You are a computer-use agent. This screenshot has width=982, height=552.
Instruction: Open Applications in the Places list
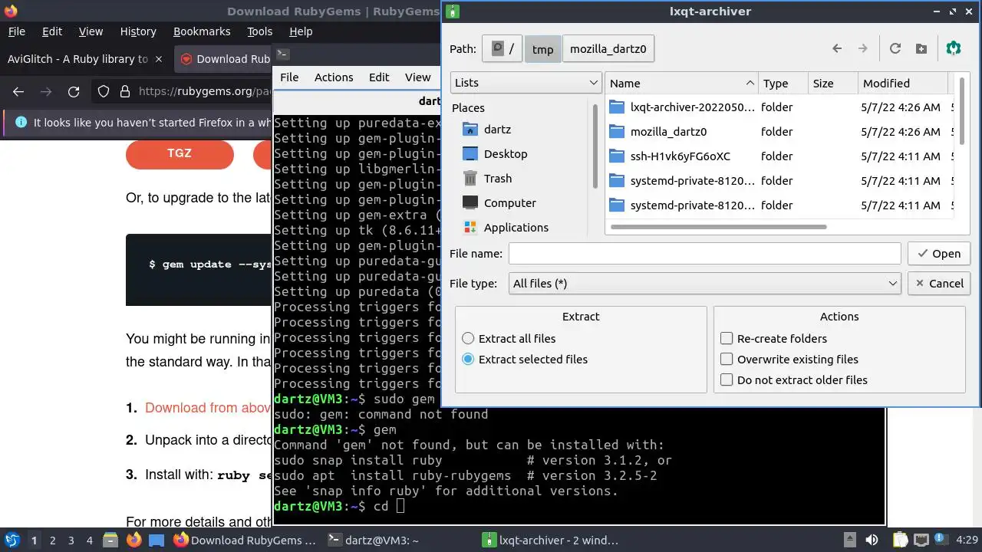506,228
